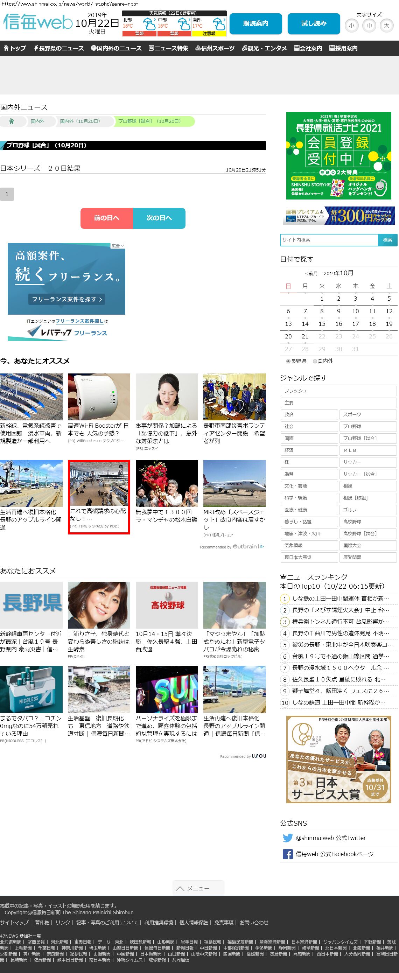The image size is (399, 973).
Task: Click the サイト内検索 input field
Action: [x=329, y=240]
